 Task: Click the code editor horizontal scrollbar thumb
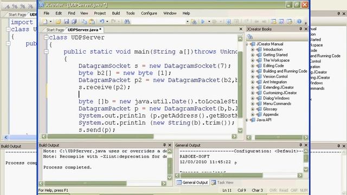point(100,136)
